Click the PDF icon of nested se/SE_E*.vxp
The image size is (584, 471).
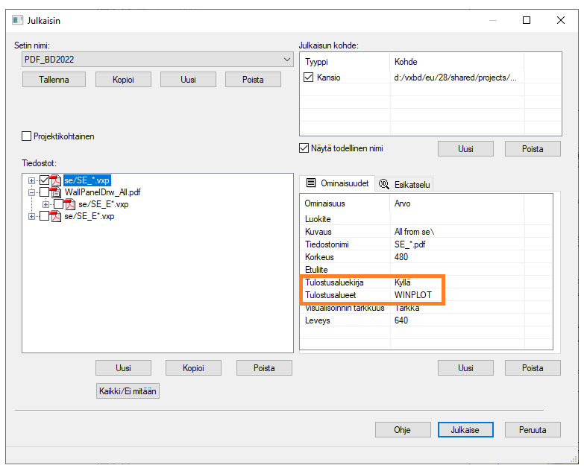pos(70,204)
